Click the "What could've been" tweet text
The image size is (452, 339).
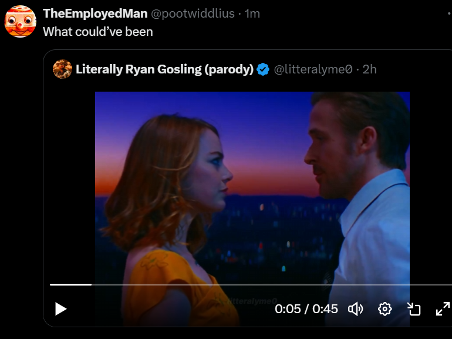click(98, 32)
